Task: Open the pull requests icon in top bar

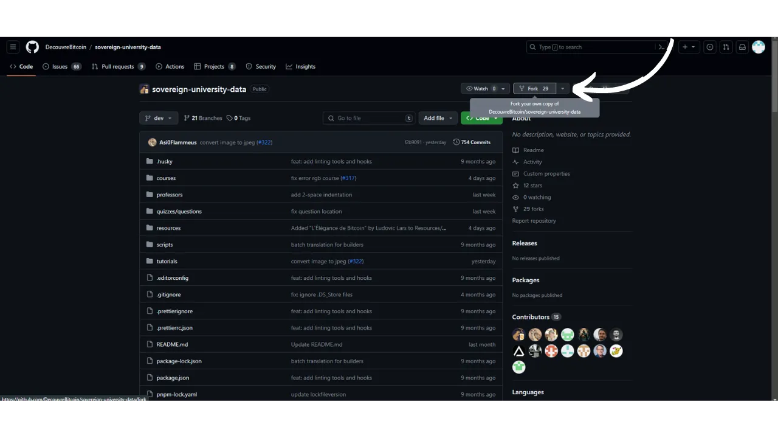Action: click(x=726, y=47)
